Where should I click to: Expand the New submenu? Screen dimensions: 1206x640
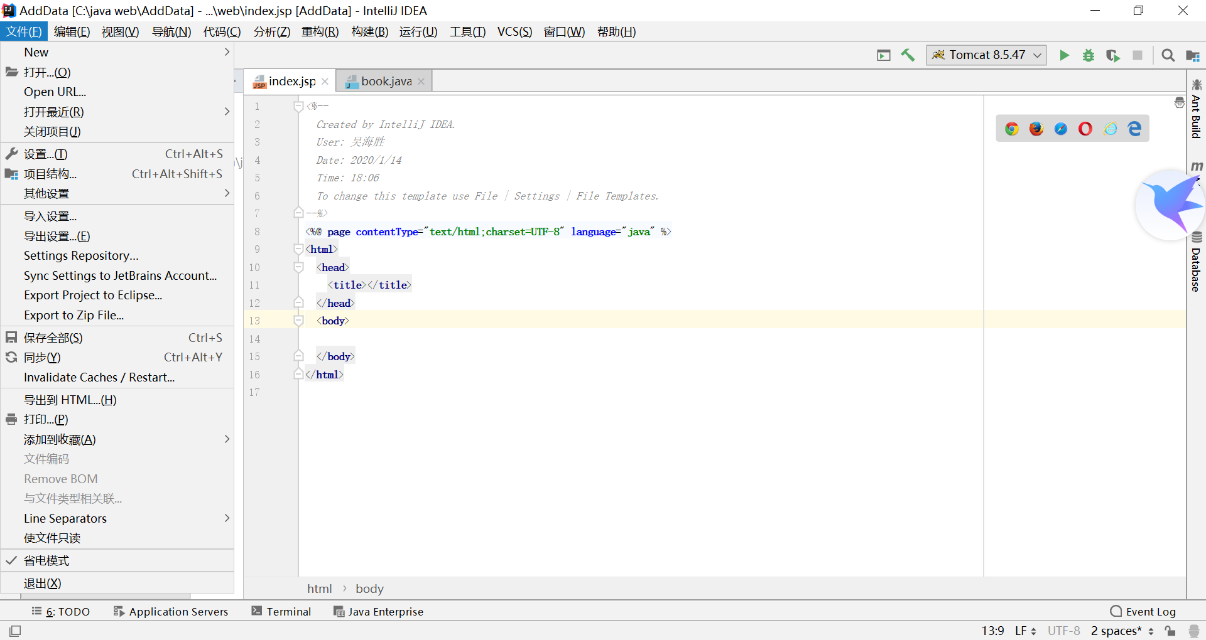117,52
